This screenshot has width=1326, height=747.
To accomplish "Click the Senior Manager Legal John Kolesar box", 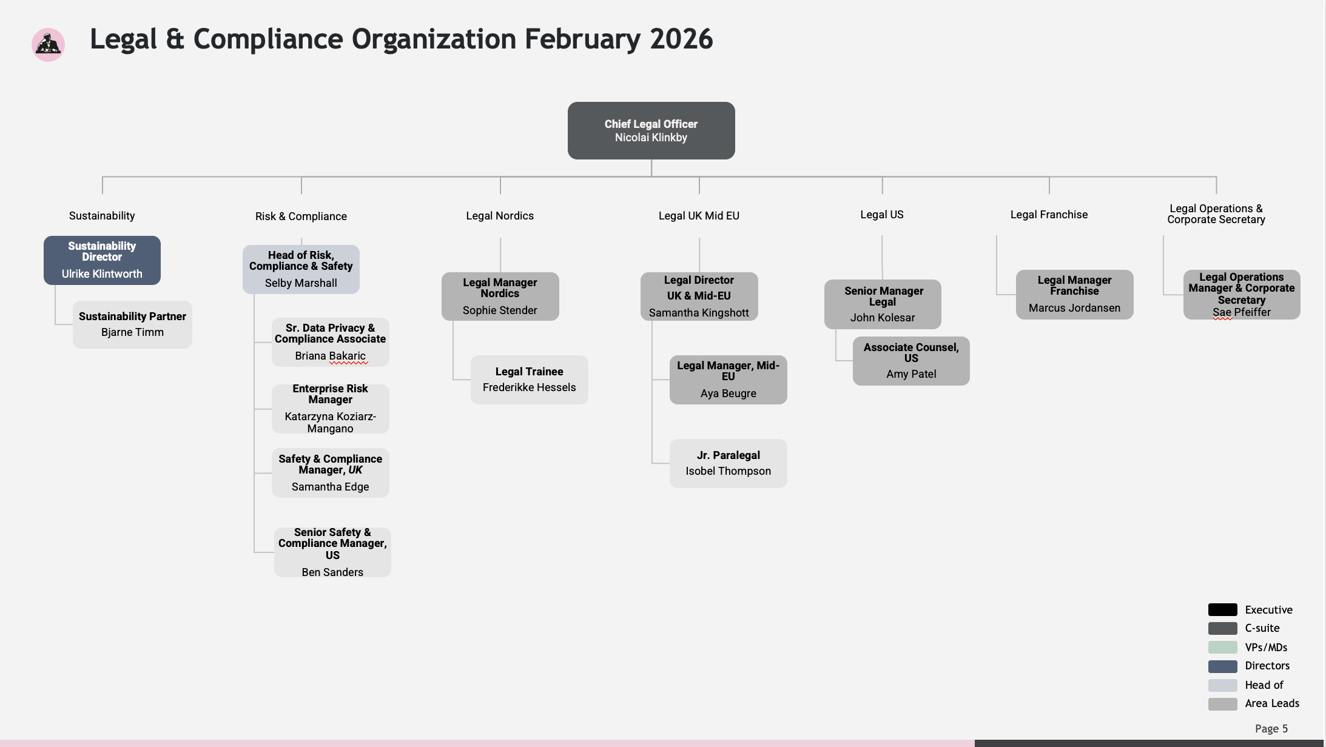I will (x=882, y=304).
